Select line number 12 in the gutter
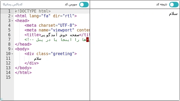The height and width of the screenshot is (101, 180). point(8,63)
